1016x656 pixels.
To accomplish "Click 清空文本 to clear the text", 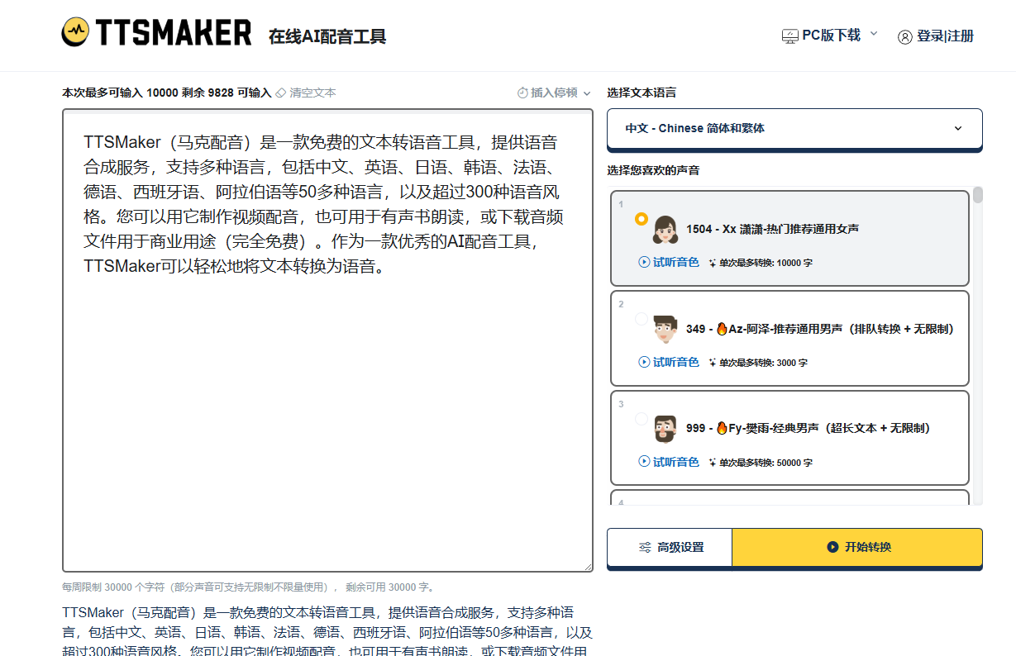I will click(x=306, y=93).
